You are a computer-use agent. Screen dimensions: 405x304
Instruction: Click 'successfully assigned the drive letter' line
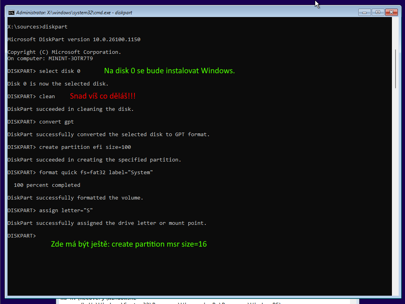107,223
